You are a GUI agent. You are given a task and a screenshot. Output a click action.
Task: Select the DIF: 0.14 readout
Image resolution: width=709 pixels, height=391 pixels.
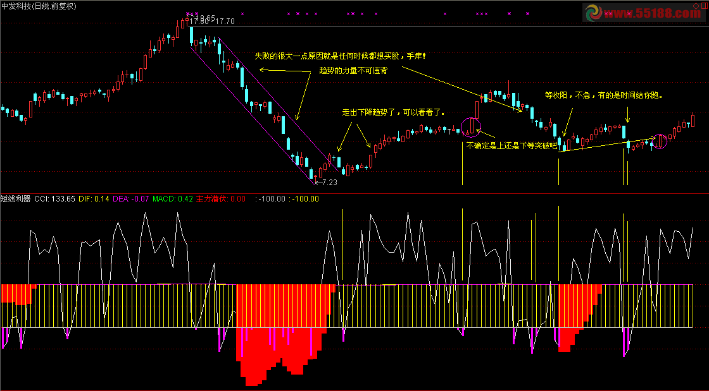point(94,199)
